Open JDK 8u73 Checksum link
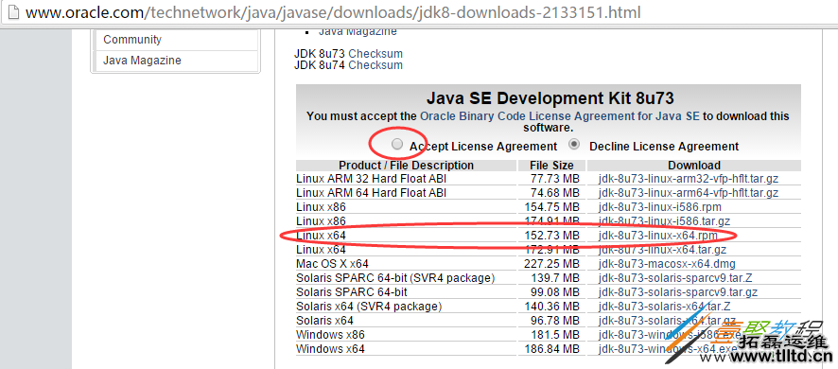This screenshot has height=369, width=838. tap(375, 54)
